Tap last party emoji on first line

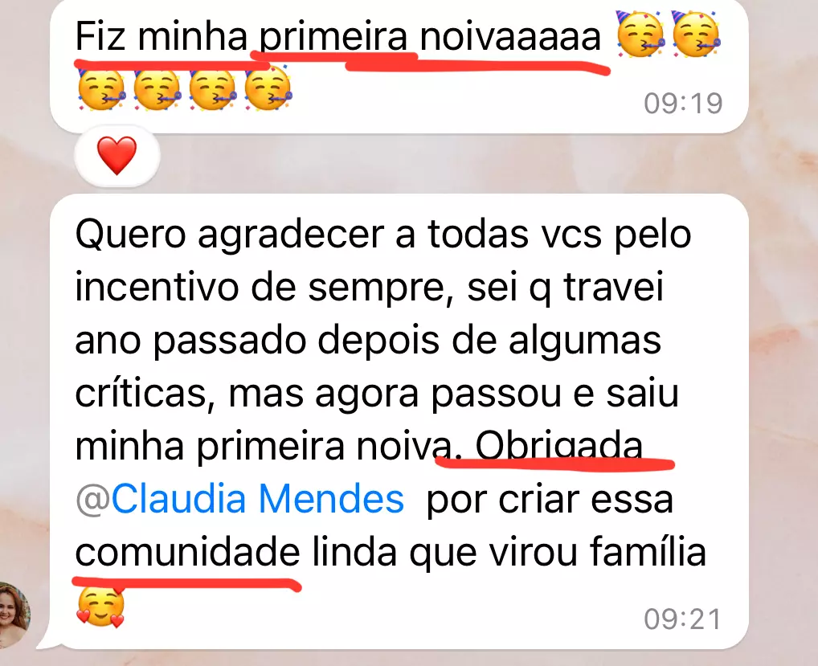(x=696, y=34)
